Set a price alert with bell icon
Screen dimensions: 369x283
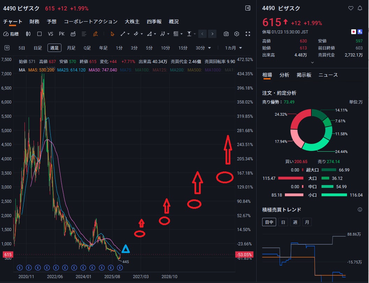(360, 8)
